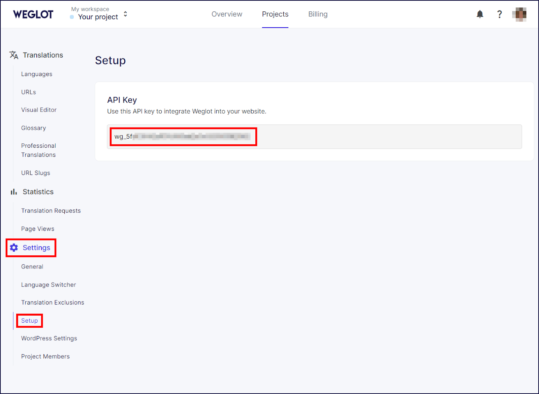Expand the Your project selector
The image size is (539, 394).
click(98, 17)
